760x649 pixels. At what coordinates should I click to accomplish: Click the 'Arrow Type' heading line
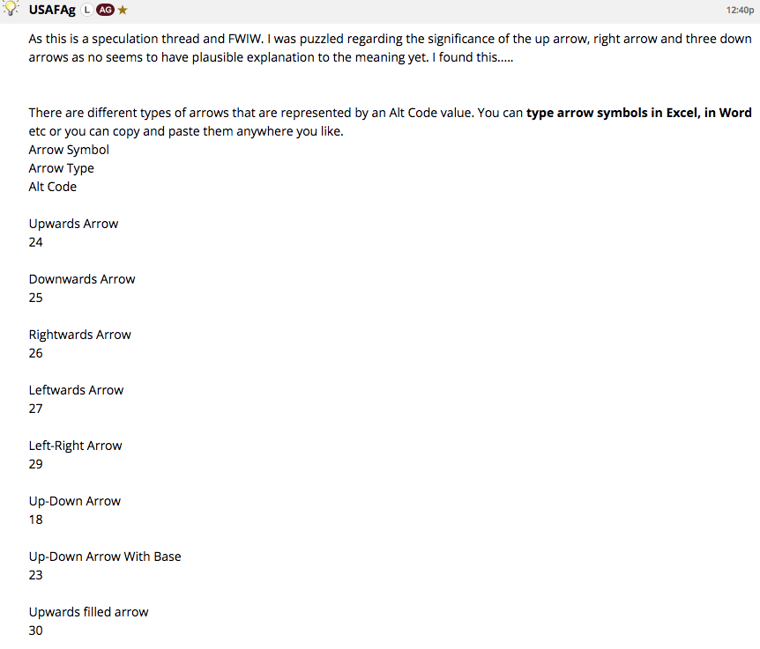point(61,168)
